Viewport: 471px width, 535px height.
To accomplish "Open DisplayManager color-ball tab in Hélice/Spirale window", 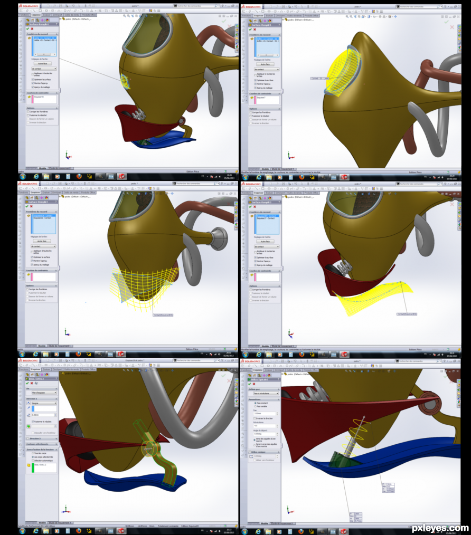I will (269, 375).
